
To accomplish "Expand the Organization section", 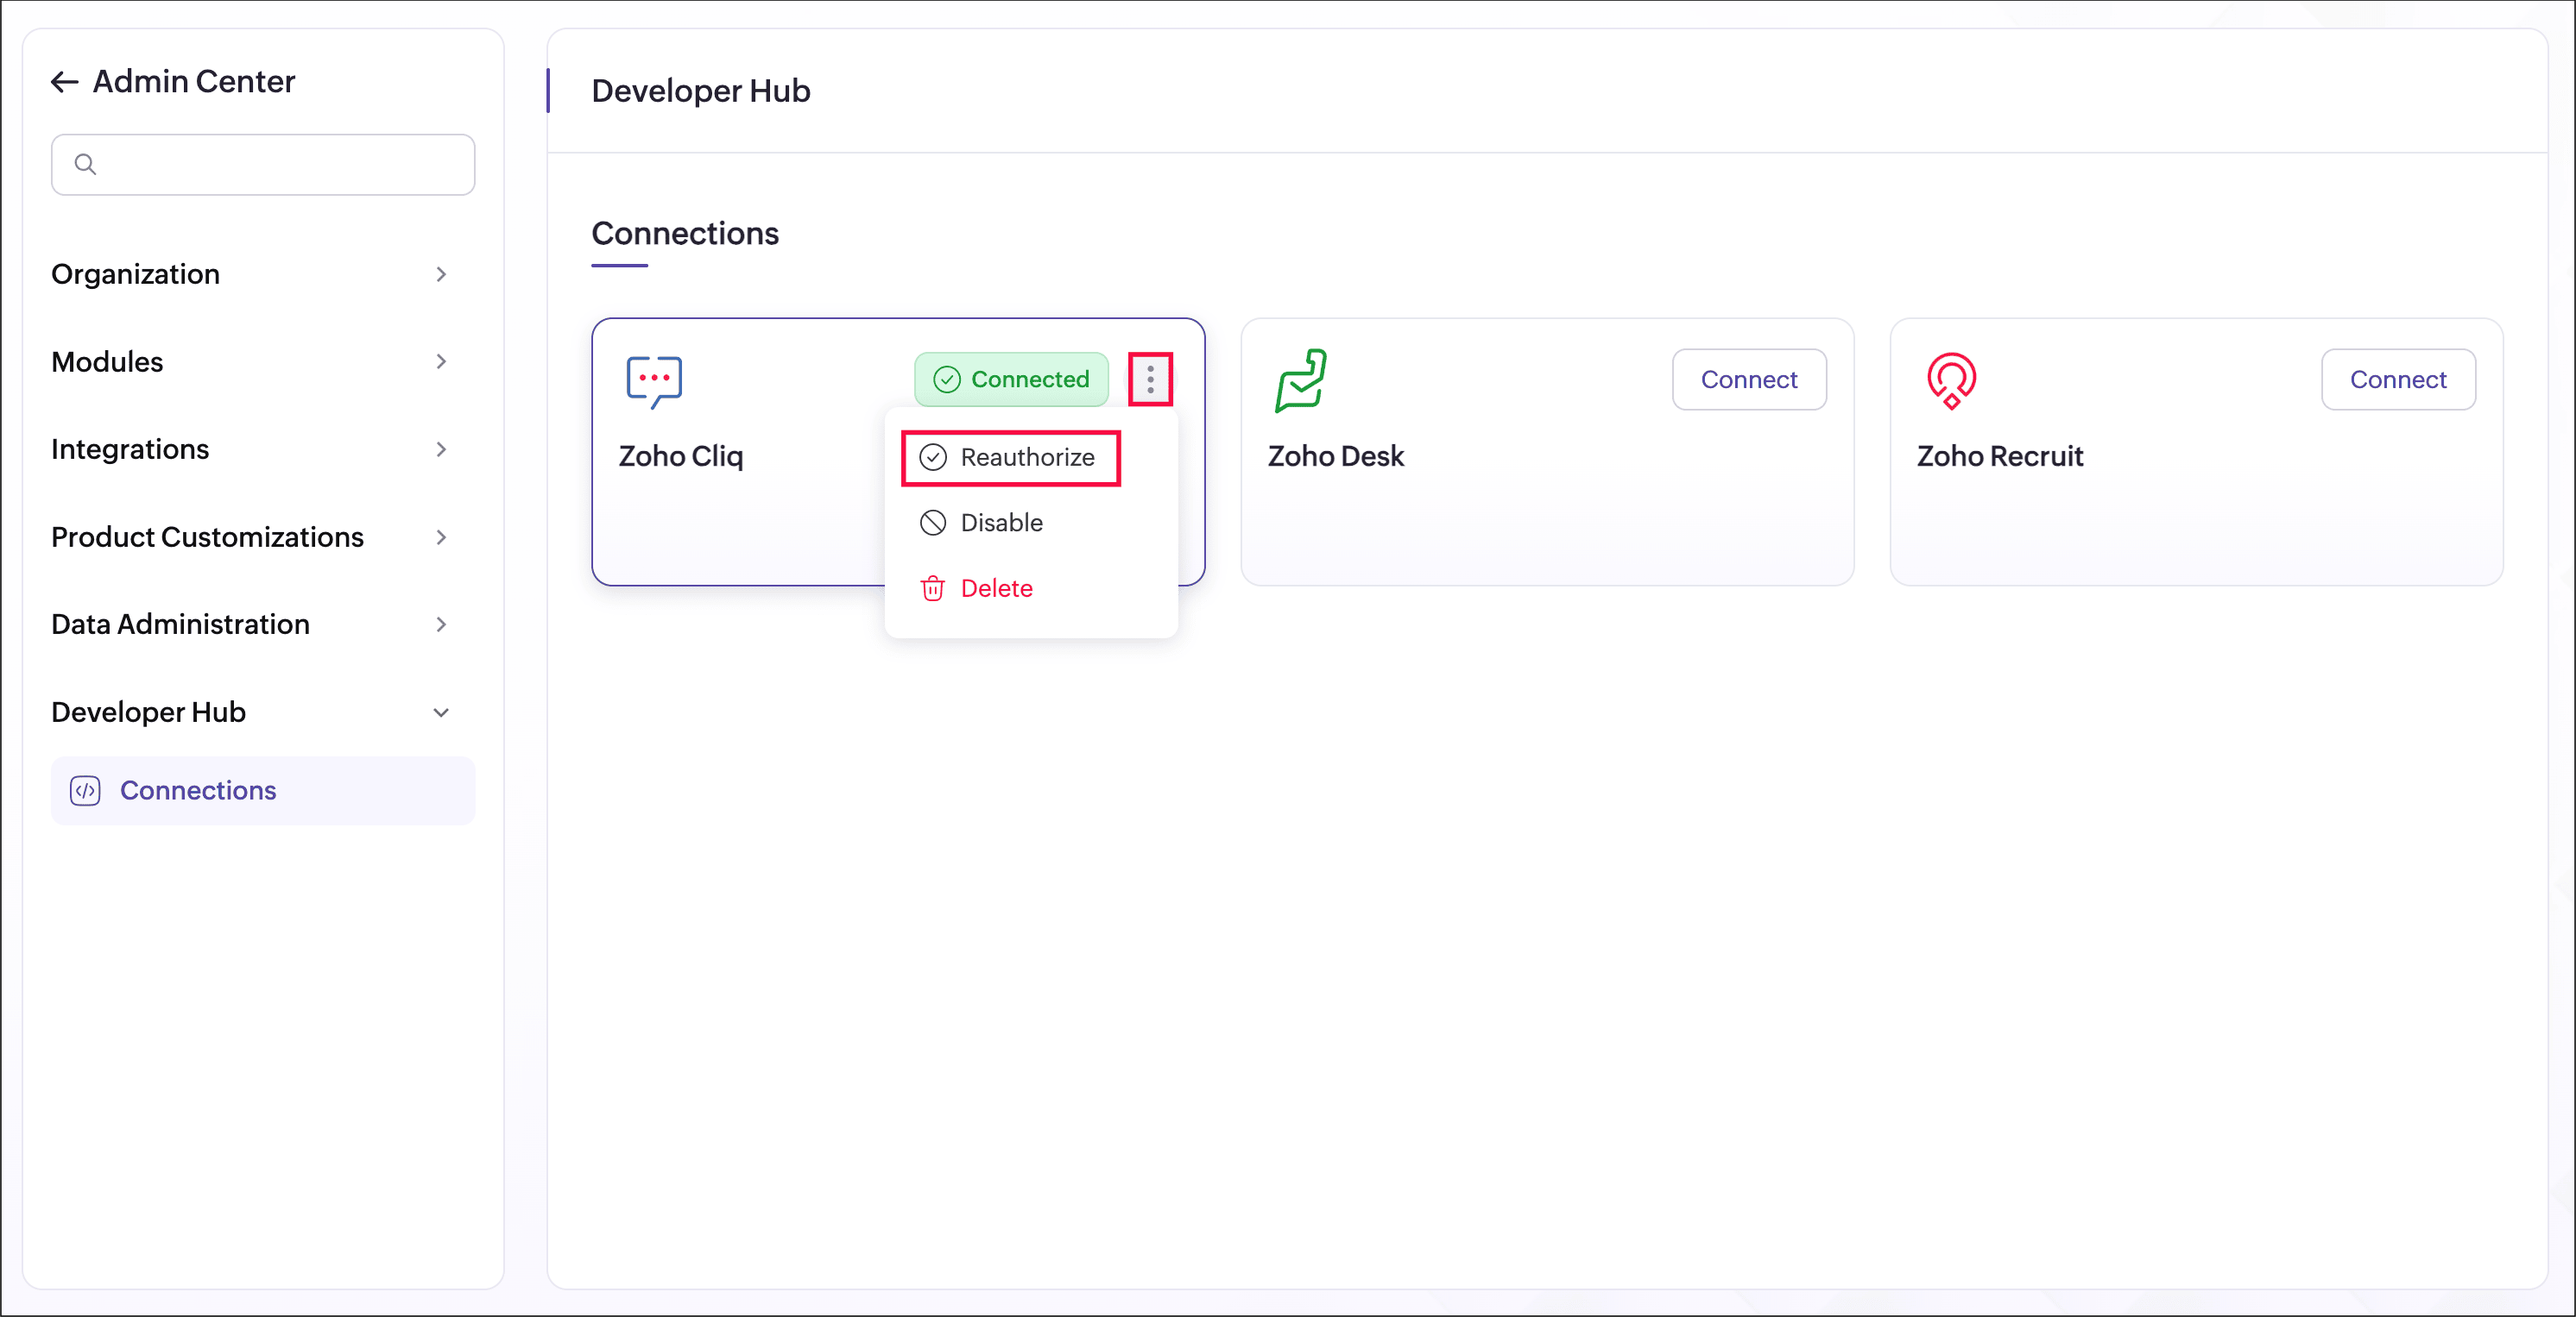I will coord(441,273).
